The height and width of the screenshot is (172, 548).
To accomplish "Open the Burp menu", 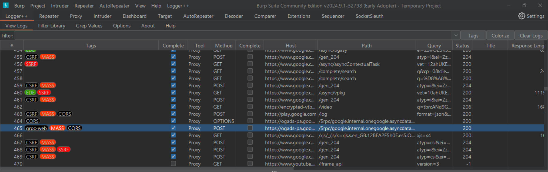I will click(x=19, y=6).
